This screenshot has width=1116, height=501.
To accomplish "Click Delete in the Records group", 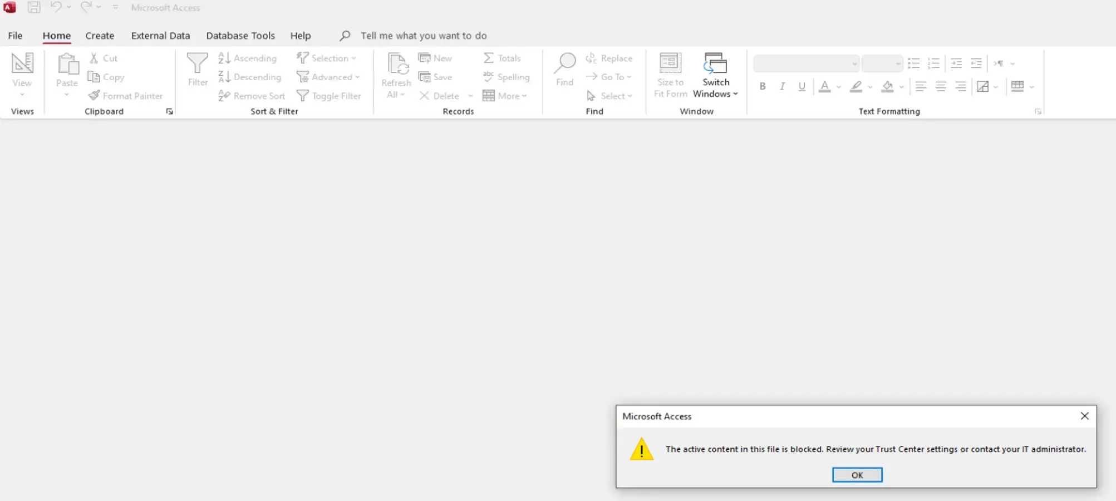I will pos(440,96).
